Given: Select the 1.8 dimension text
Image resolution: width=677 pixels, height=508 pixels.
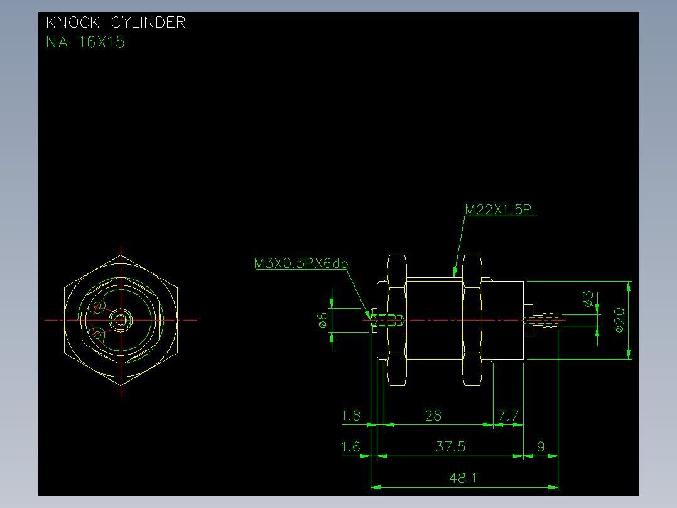Looking at the screenshot, I should pos(351,416).
